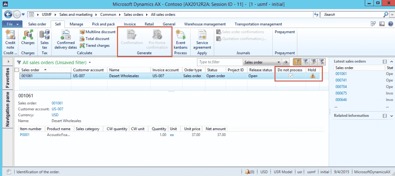Image resolution: width=395 pixels, height=176 pixels.
Task: Open customer account US-007 link in preview
Action: click(57, 109)
